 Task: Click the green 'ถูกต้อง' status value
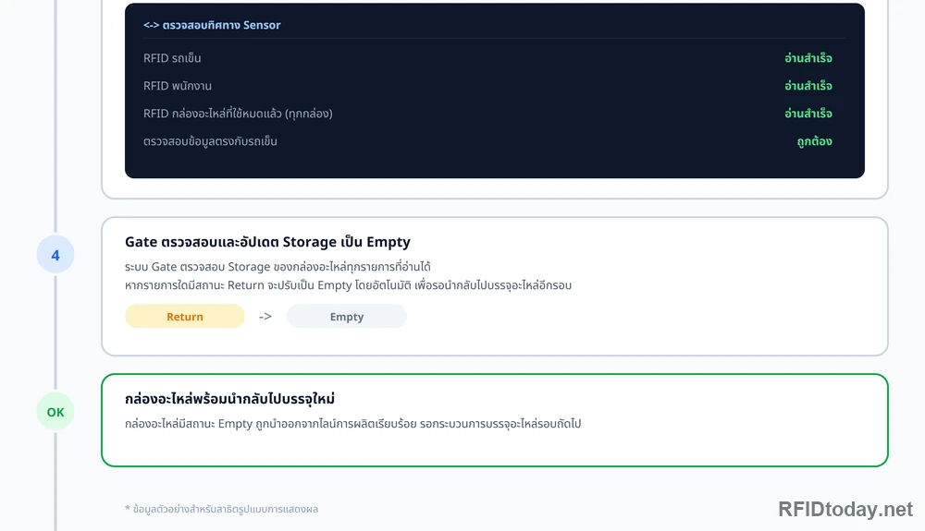tap(815, 141)
